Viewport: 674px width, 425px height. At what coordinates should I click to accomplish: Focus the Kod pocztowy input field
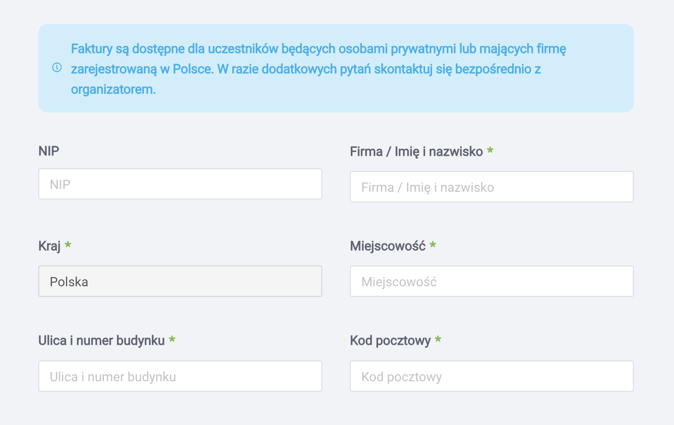492,377
